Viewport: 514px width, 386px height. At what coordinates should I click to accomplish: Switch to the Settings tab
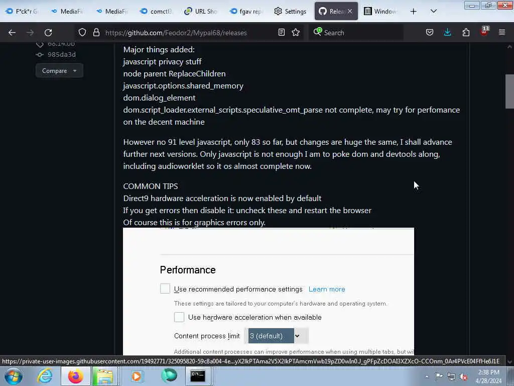[291, 12]
